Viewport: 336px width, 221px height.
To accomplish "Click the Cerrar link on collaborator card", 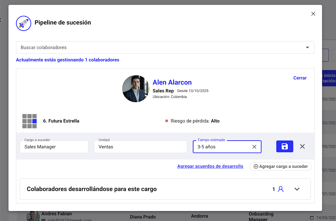I will pos(300,78).
